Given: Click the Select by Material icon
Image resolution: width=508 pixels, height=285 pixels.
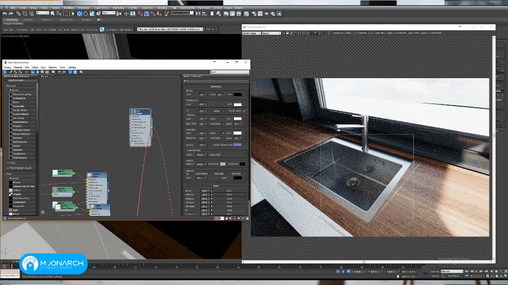Looking at the screenshot, I should click(81, 72).
